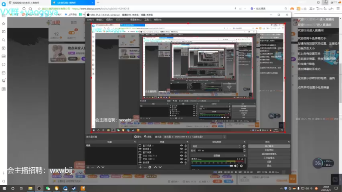Pop out the scene transitions dock
The height and width of the screenshot is (192, 342).
pyautogui.click(x=245, y=142)
